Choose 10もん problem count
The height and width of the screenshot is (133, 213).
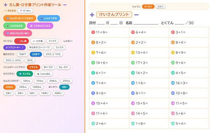click(27, 81)
